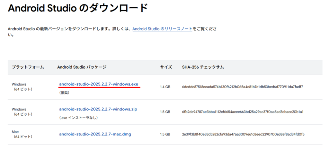Click the プラットフォーム column header
The image size is (329, 146).
click(28, 67)
